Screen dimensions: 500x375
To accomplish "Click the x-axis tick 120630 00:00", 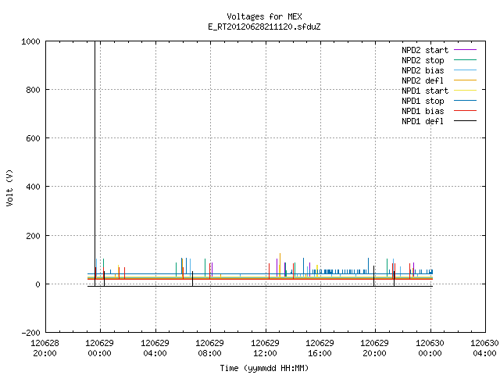I will tap(430, 348).
